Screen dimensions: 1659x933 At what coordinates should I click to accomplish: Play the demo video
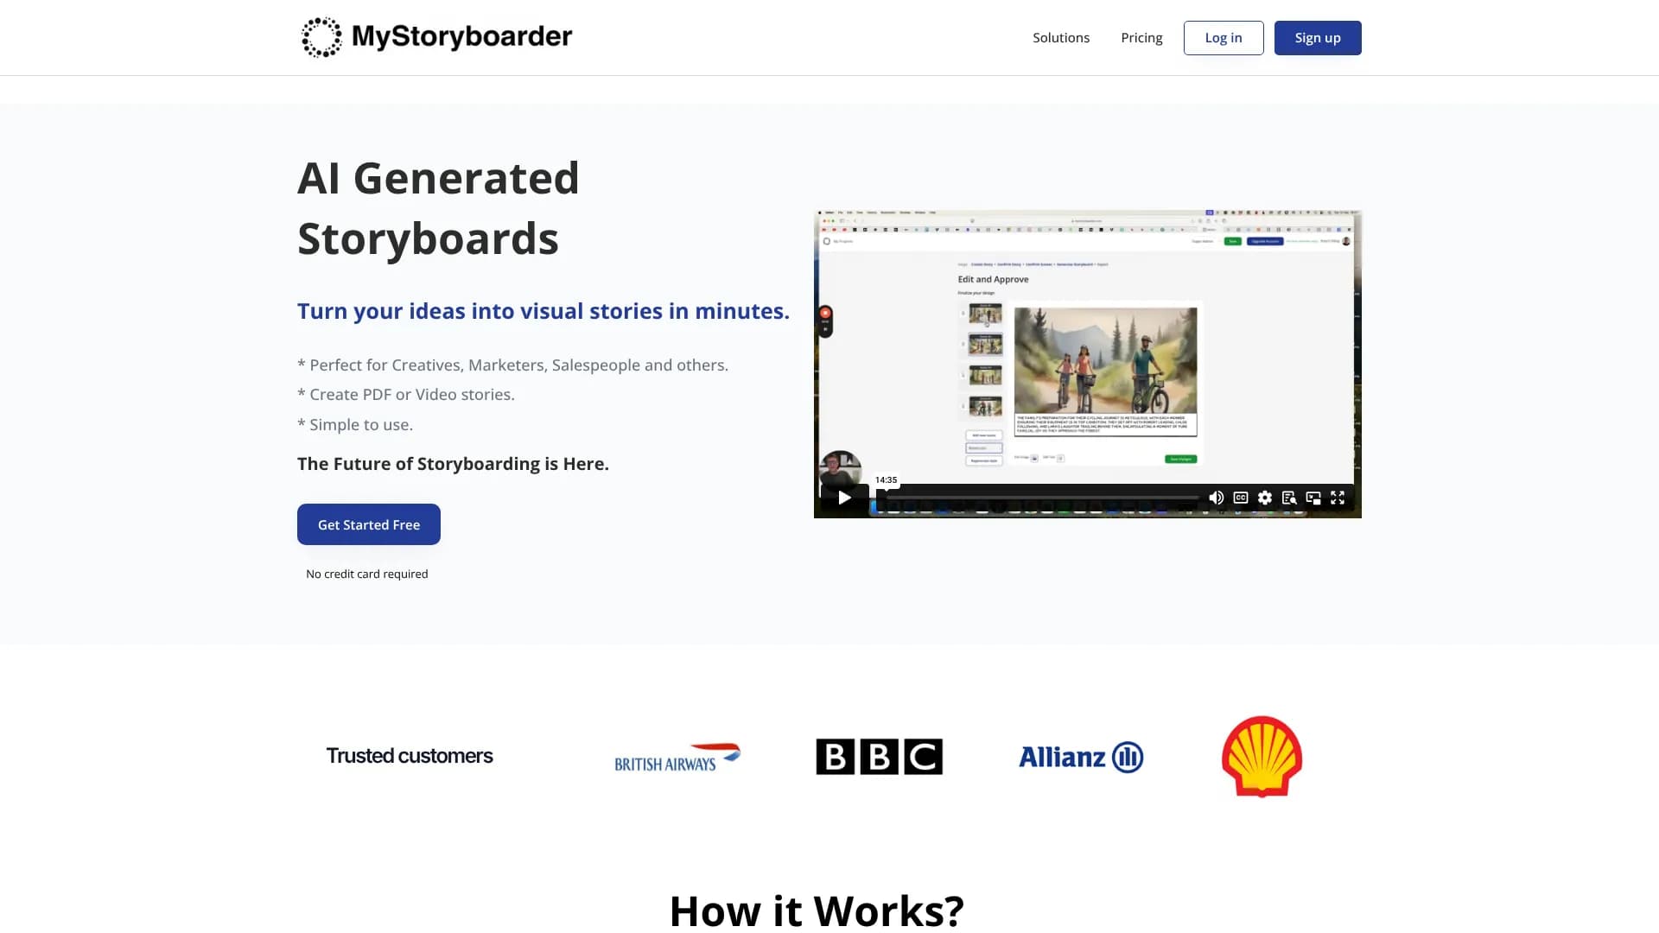point(844,498)
